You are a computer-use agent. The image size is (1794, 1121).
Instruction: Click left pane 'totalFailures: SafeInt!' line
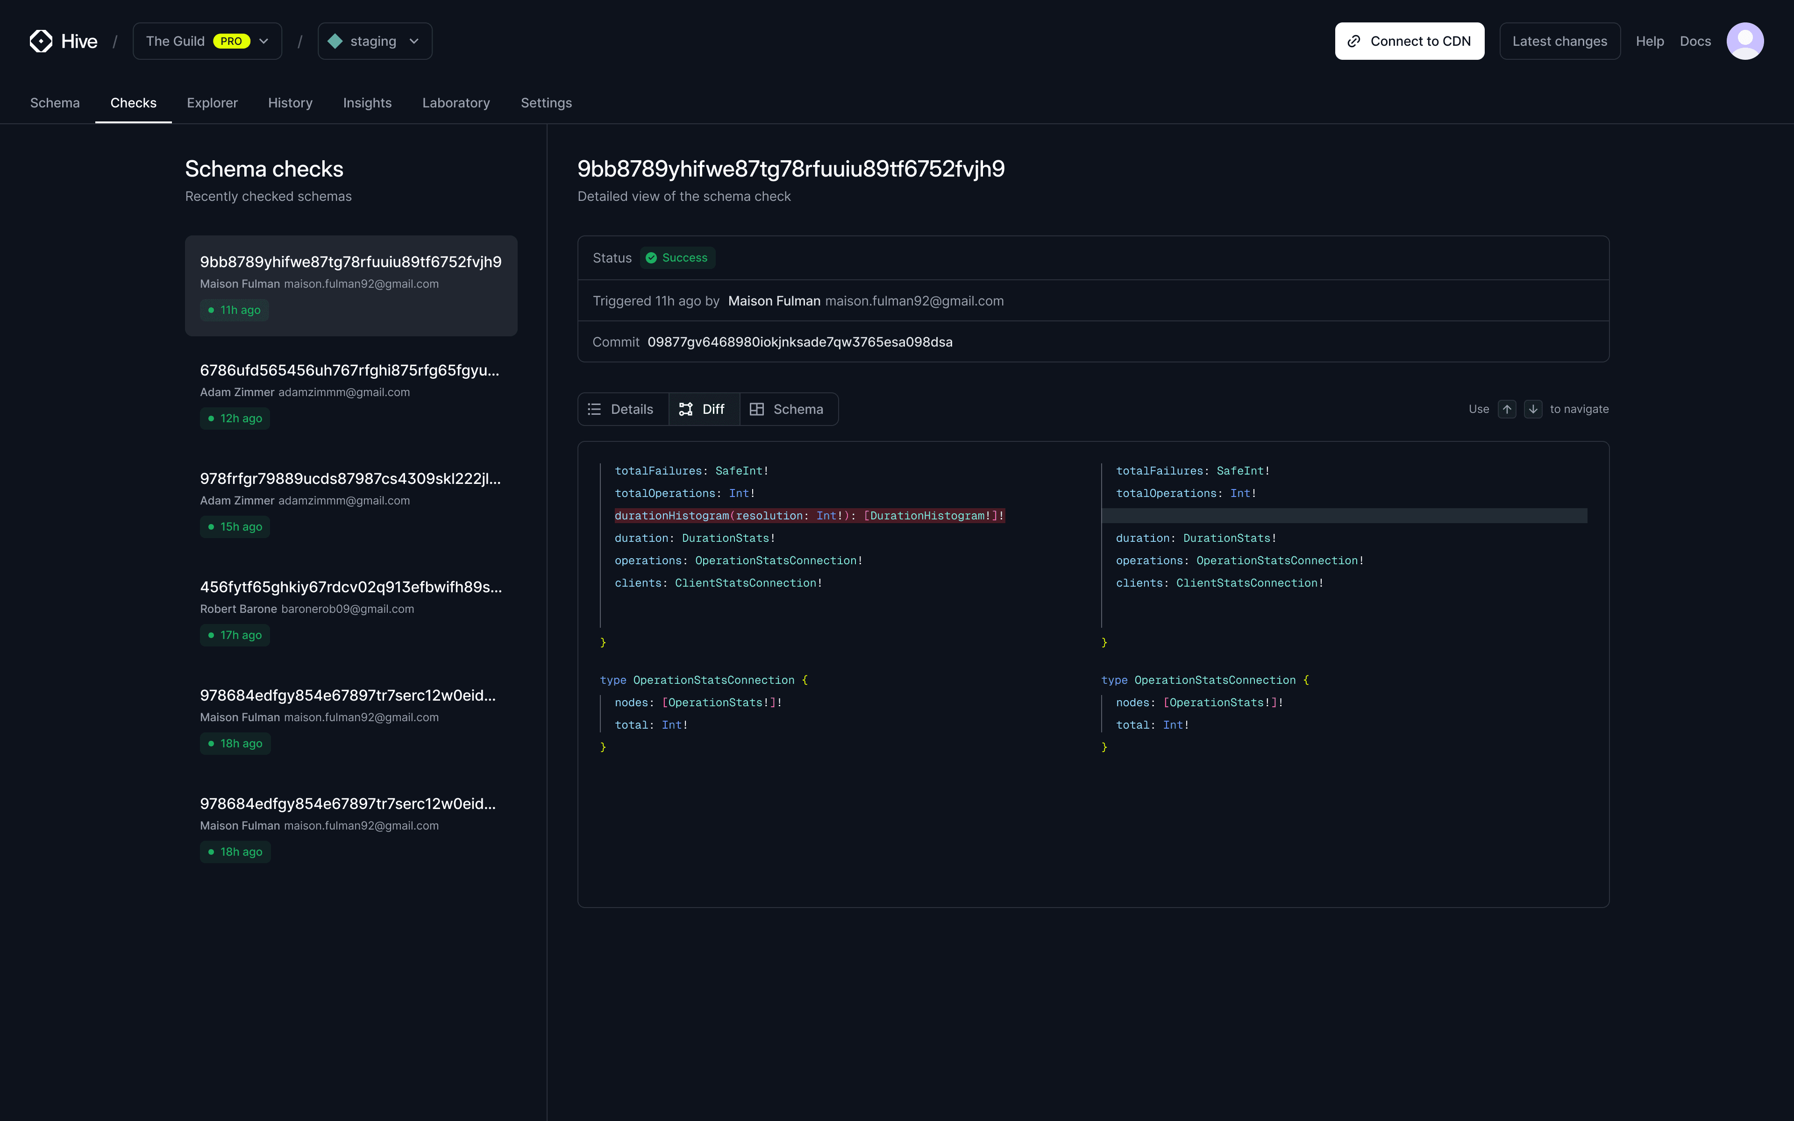click(691, 471)
